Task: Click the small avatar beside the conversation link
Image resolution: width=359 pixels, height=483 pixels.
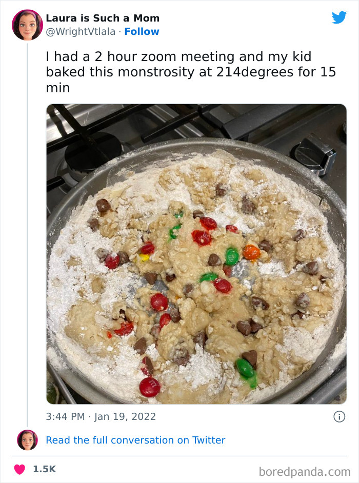Action: [x=26, y=440]
